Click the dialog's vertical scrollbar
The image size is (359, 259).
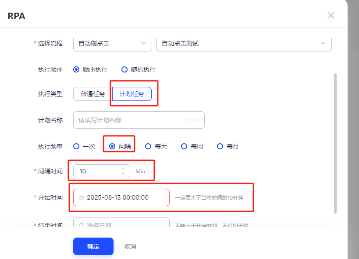(335, 143)
